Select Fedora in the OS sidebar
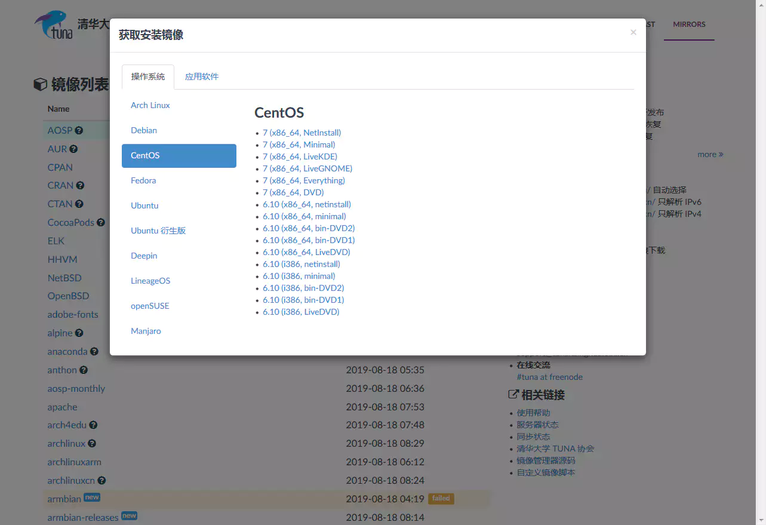Viewport: 766px width, 525px height. 143,180
